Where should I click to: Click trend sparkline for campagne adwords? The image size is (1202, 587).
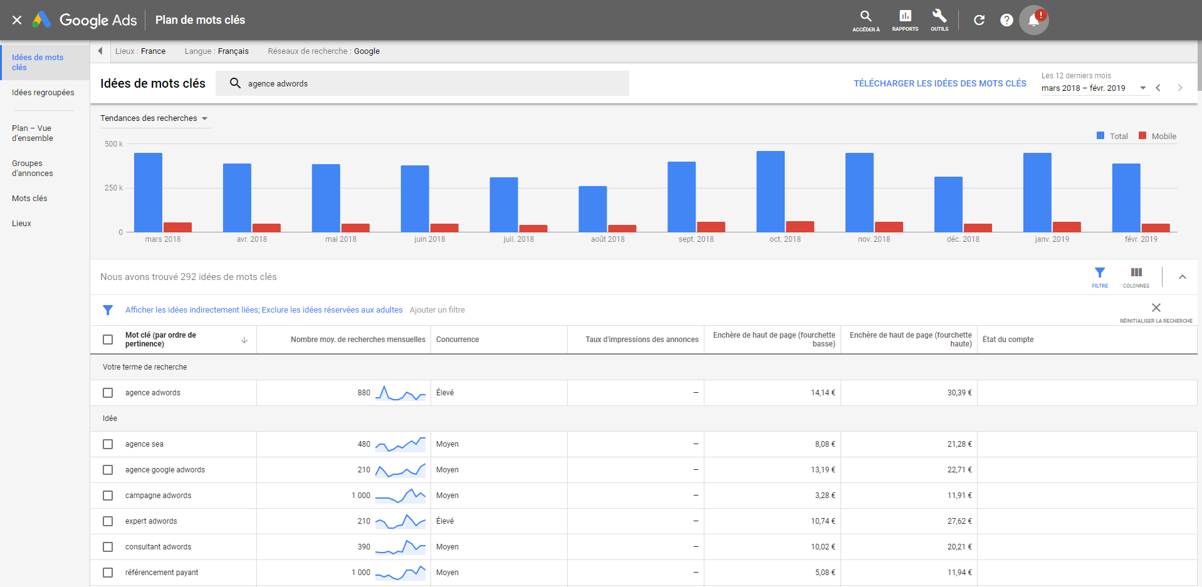tap(400, 496)
